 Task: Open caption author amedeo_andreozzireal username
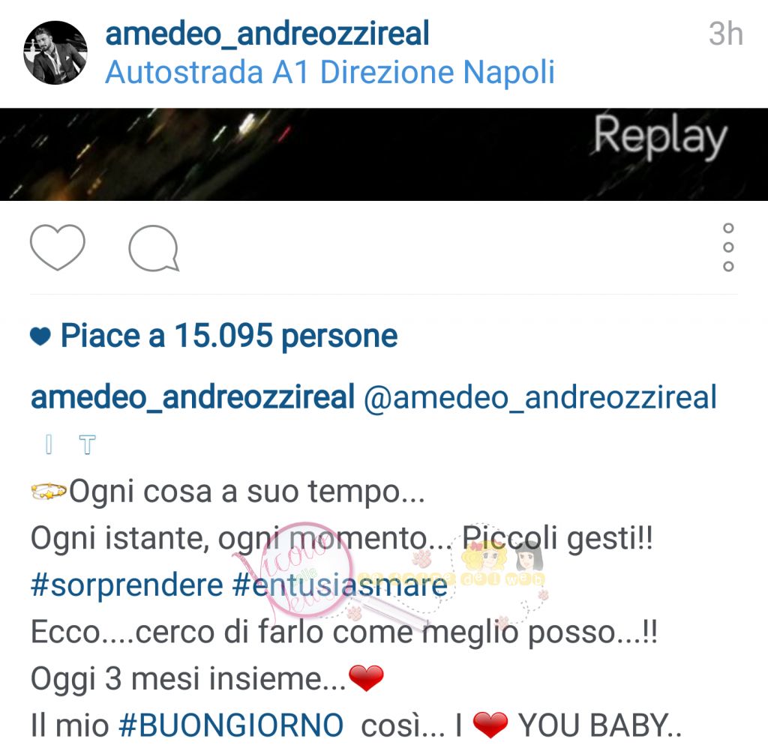(193, 396)
